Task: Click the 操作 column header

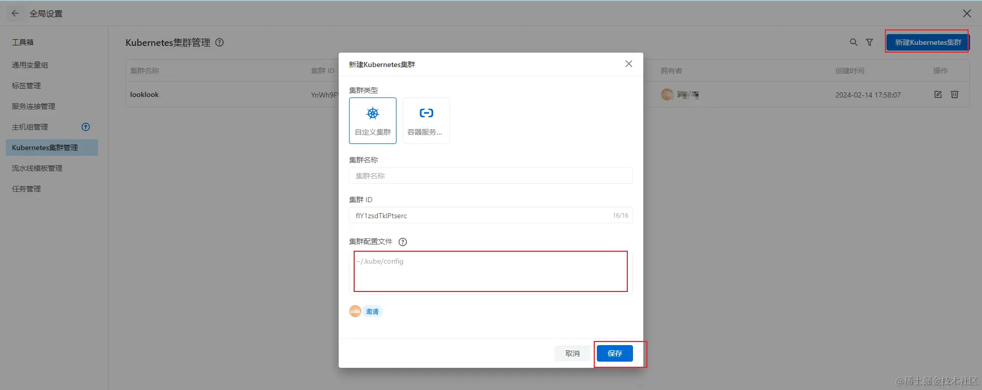Action: [941, 71]
